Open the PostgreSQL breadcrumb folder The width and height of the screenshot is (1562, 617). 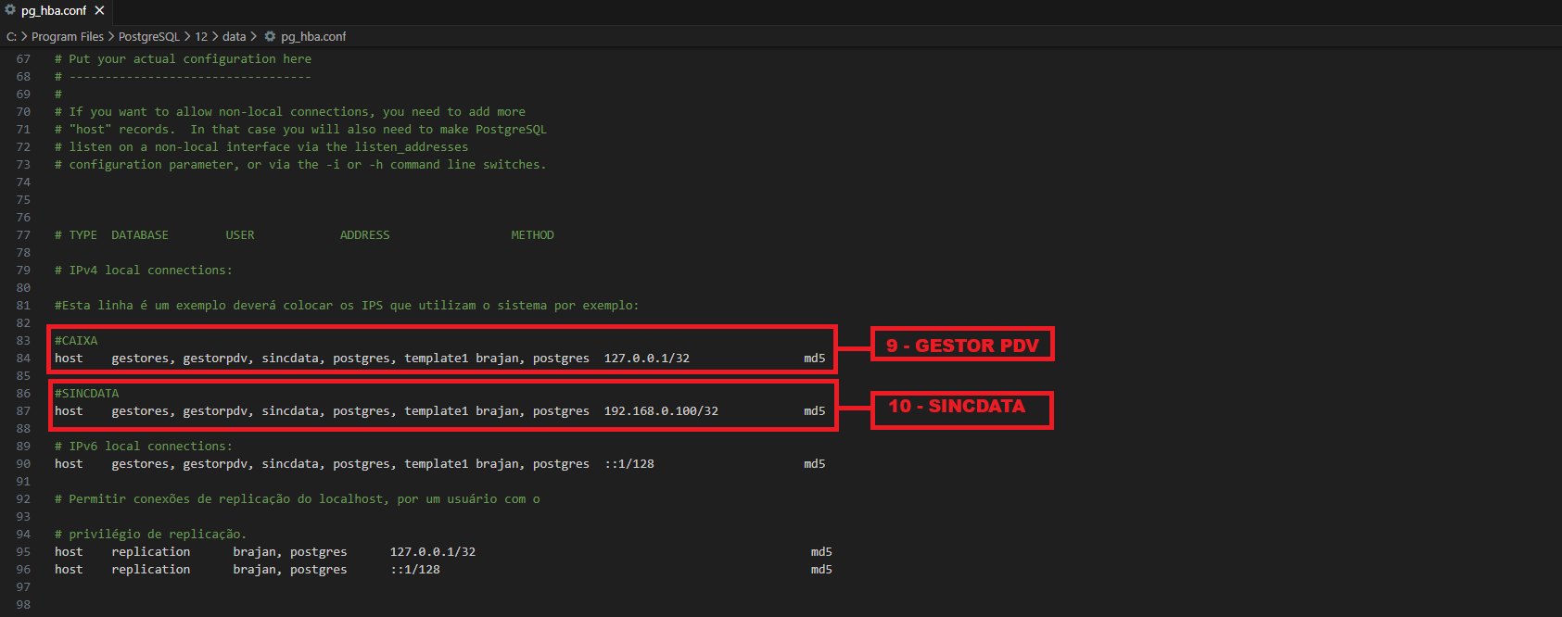click(x=148, y=36)
